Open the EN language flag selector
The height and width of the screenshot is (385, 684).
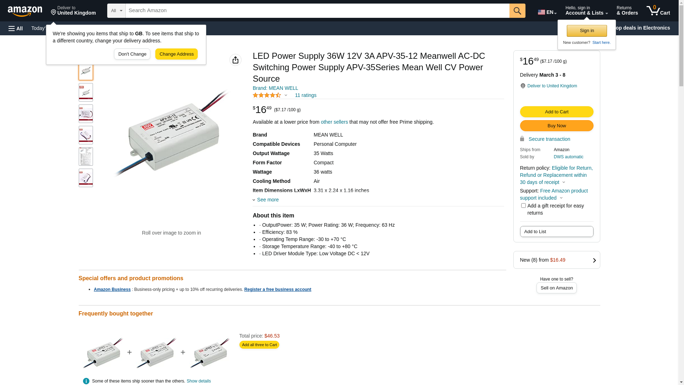547,12
